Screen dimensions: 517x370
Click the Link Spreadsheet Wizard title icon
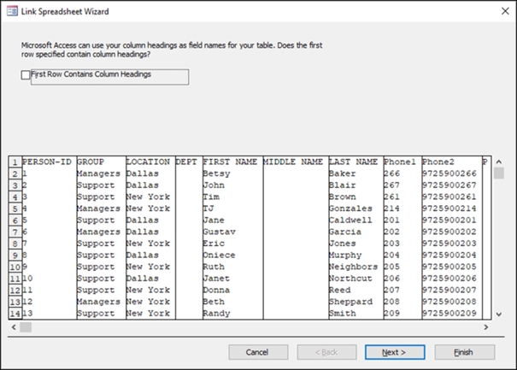coord(12,12)
